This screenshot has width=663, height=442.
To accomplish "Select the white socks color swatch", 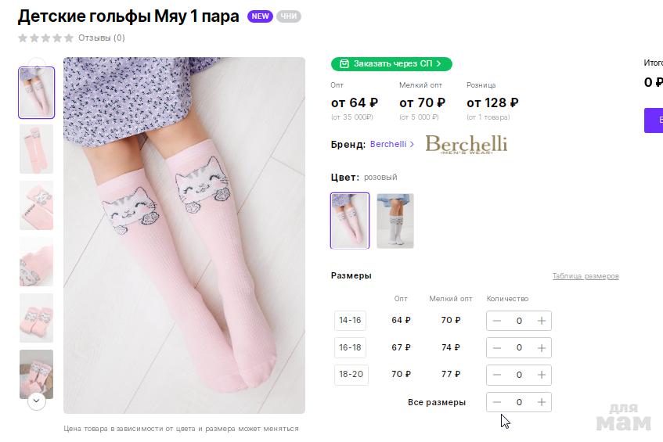I will pyautogui.click(x=395, y=221).
